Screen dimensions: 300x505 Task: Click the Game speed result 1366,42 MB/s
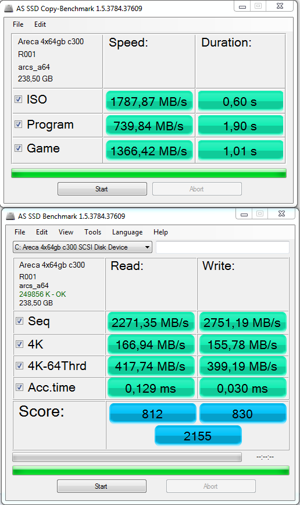tap(149, 151)
